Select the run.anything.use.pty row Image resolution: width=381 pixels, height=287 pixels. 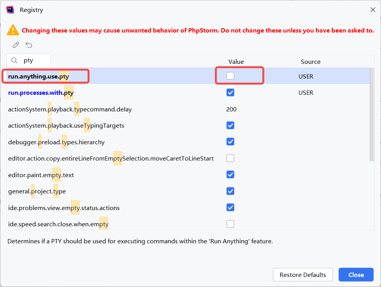(x=188, y=76)
